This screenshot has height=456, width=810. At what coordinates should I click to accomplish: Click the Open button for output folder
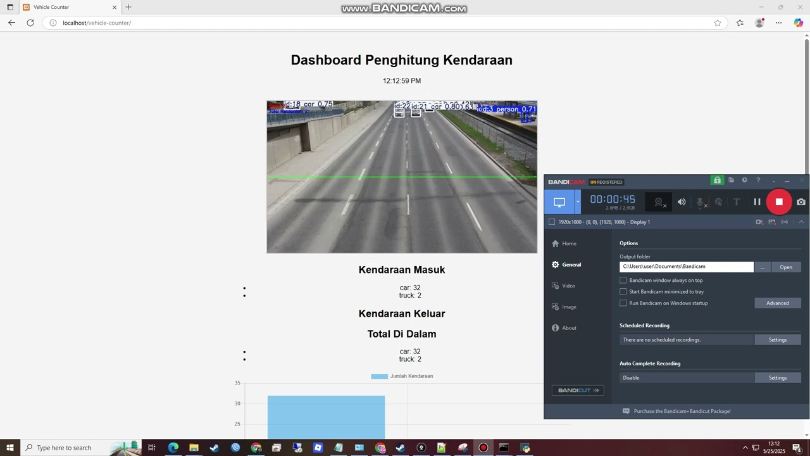(x=786, y=267)
